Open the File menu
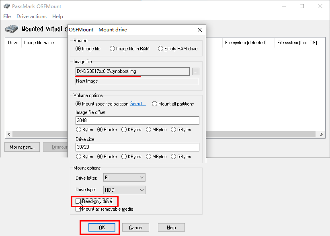The image size is (330, 236). point(6,16)
